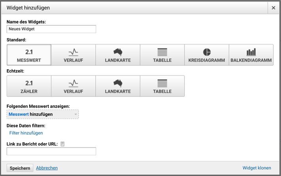
Task: Focus the Link zu Bericht oder URL field
Action: (x=51, y=151)
